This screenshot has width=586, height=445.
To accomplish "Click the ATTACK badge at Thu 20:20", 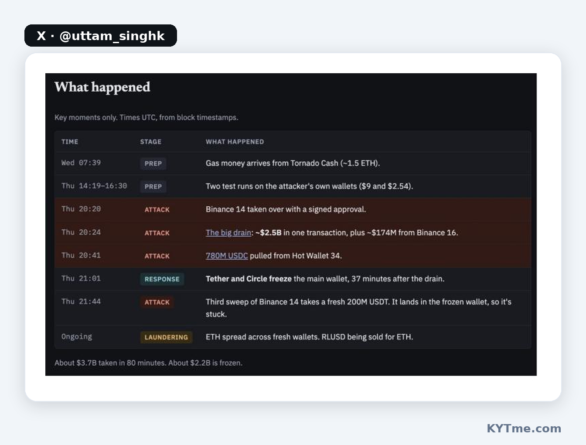I will pos(157,210).
